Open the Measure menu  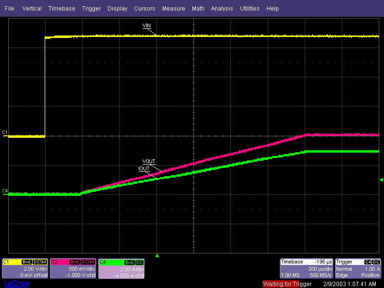pos(174,9)
